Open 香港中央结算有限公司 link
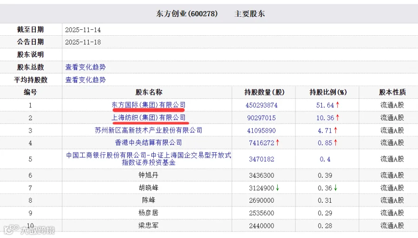 pos(149,143)
